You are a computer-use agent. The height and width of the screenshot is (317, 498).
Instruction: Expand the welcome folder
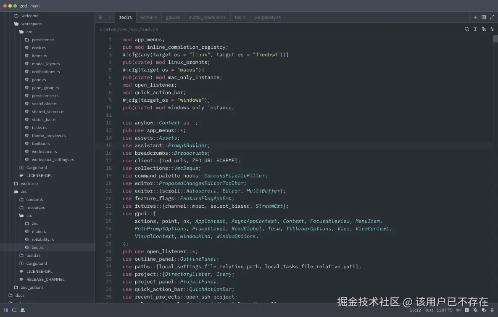point(47,16)
